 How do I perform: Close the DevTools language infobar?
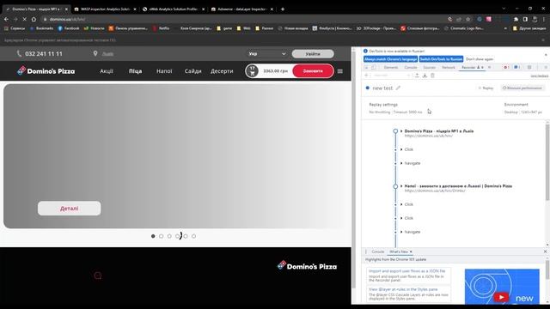(x=546, y=55)
